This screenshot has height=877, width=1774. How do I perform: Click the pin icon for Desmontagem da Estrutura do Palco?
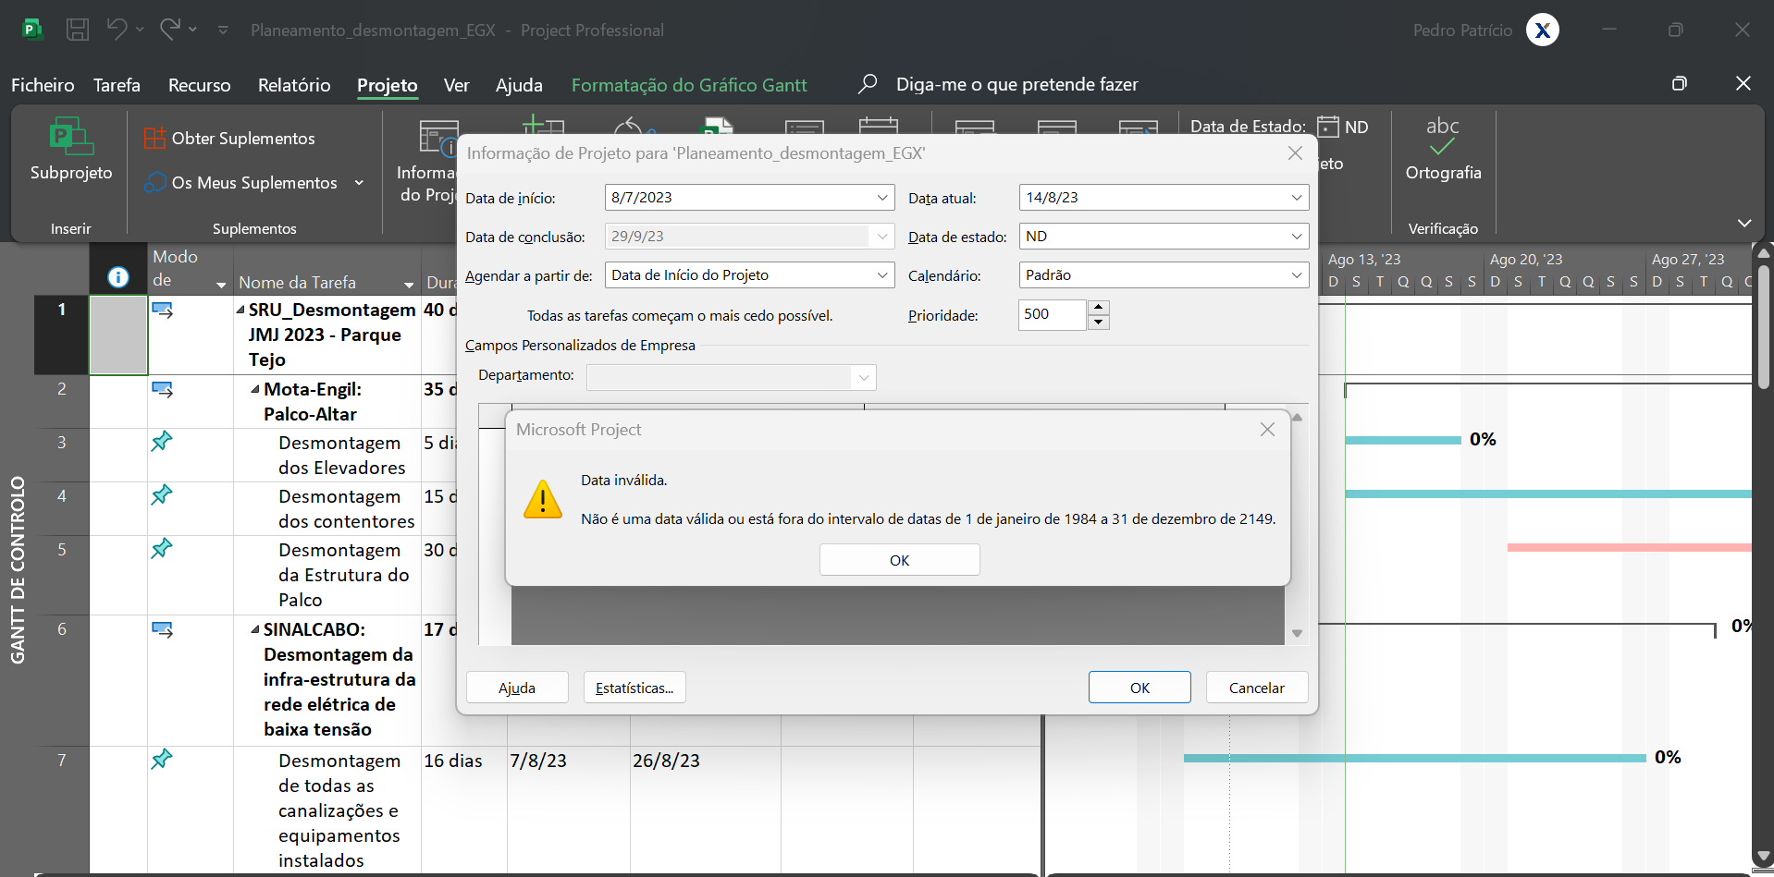162,549
